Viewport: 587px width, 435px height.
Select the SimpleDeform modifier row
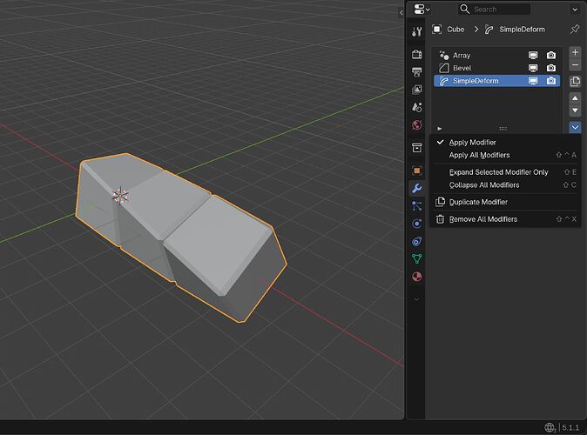(496, 81)
